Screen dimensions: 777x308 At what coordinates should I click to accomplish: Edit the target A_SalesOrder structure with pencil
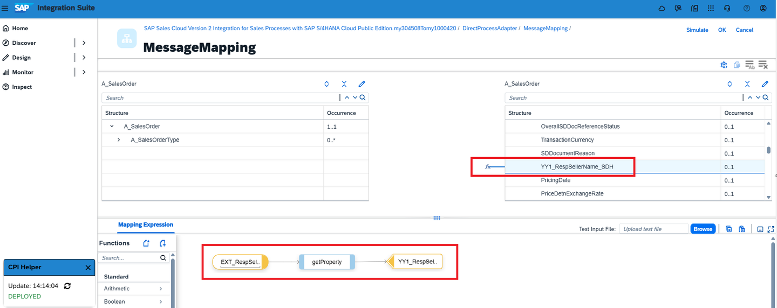[x=765, y=84]
